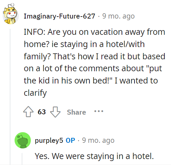Share the Imaginary-Future-627 comment
The width and height of the screenshot is (171, 165).
[x=77, y=112]
